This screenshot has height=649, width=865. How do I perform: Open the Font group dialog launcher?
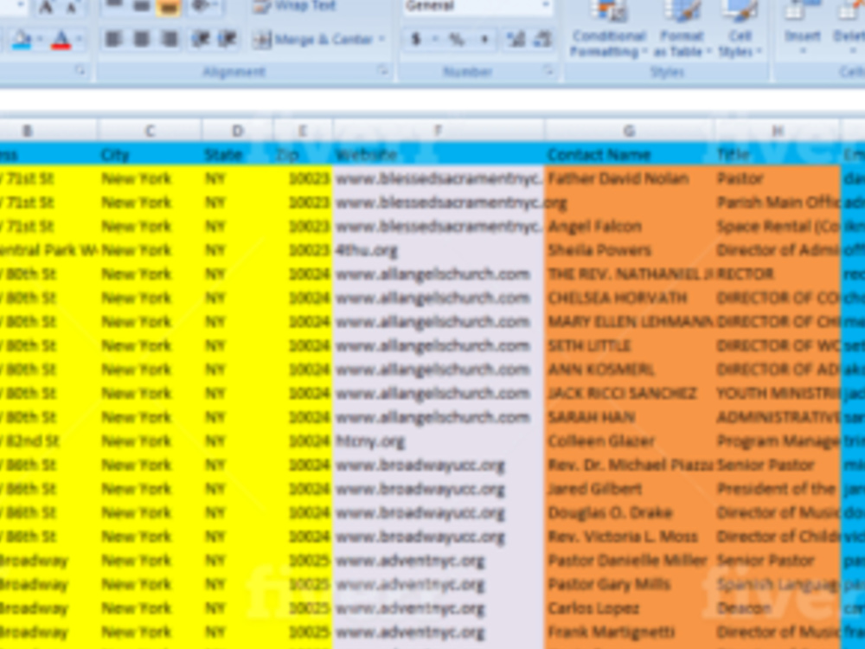coord(80,70)
